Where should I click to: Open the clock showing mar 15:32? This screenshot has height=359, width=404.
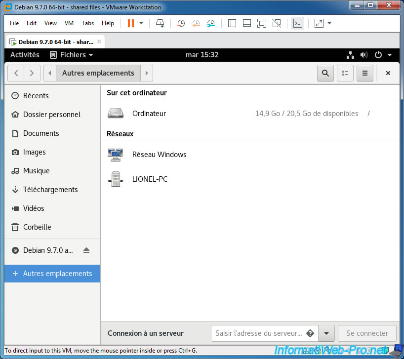[x=202, y=55]
